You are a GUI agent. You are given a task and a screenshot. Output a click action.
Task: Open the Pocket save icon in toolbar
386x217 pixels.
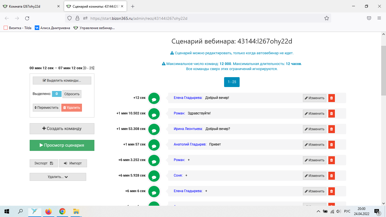pos(369,18)
